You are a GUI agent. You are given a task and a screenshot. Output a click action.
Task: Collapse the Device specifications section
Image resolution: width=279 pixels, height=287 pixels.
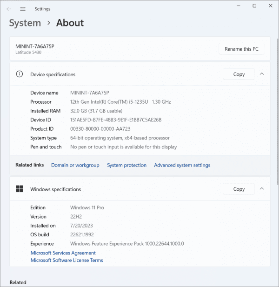[x=262, y=74]
